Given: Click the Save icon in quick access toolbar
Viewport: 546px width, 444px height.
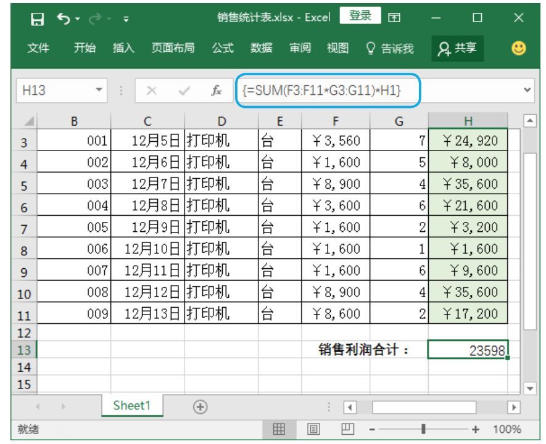Looking at the screenshot, I should [x=37, y=18].
